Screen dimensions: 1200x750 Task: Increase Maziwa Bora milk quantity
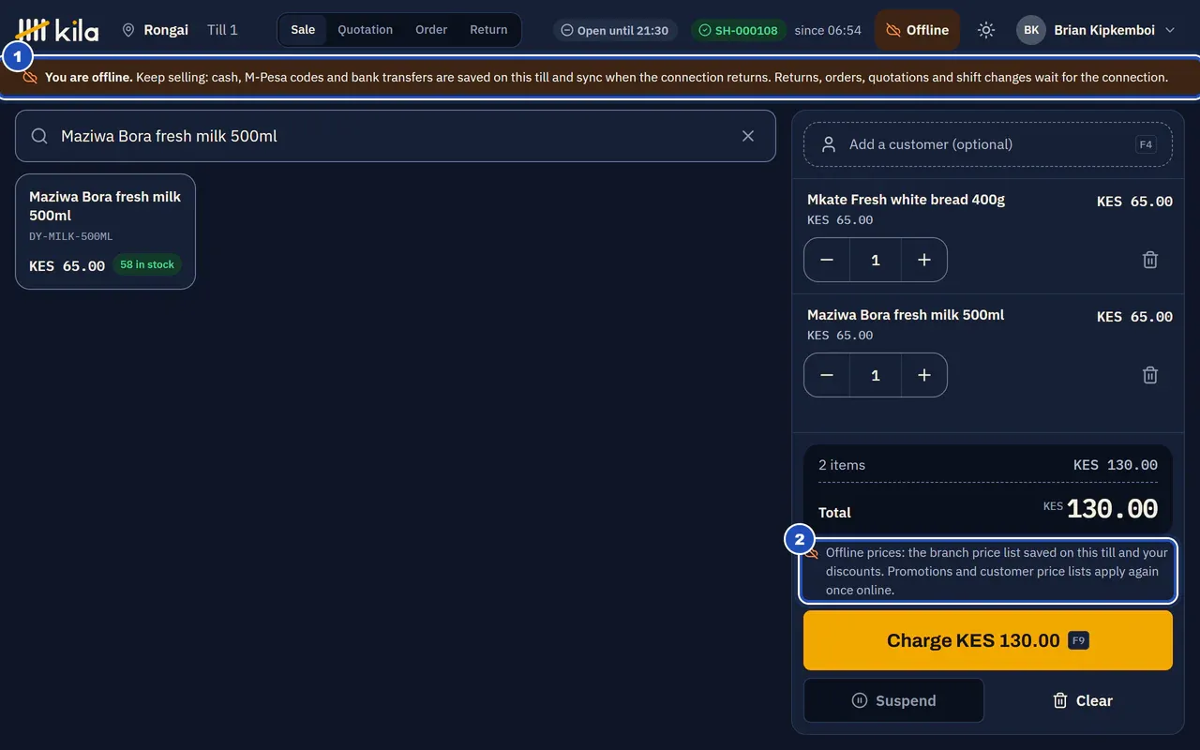tap(924, 375)
